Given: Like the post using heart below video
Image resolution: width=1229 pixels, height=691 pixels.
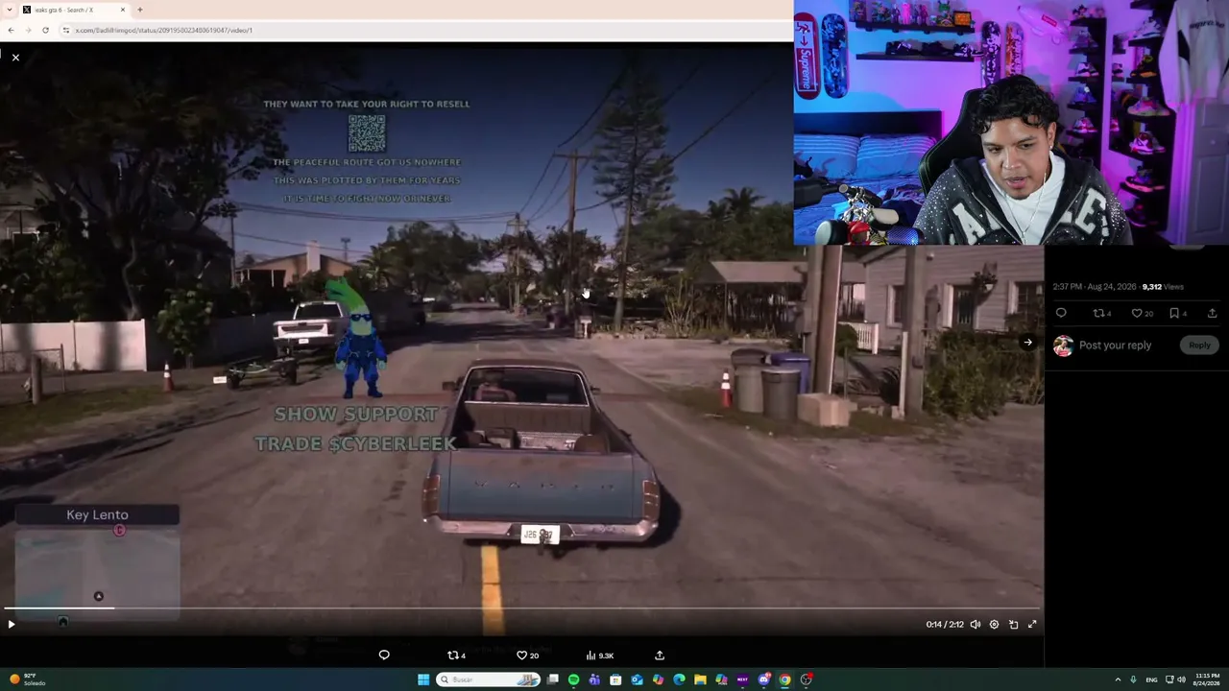Looking at the screenshot, I should (527, 655).
